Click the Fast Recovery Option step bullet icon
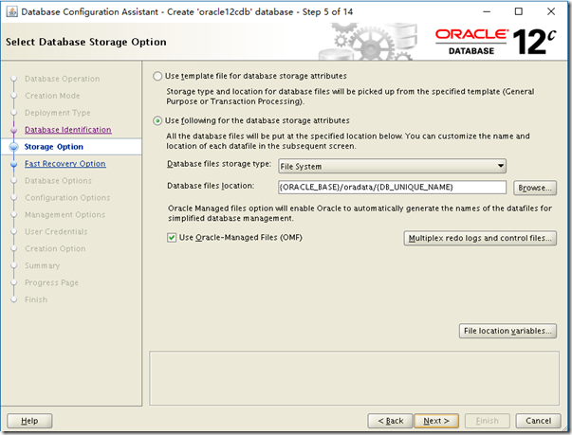Viewport: 572px width, 435px height. coord(14,164)
